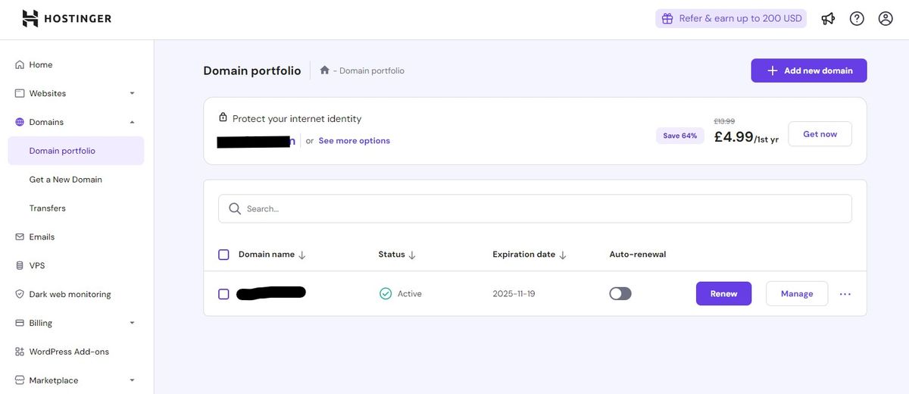Collapse the Domains menu arrow
Screen dimensions: 909x394
click(x=132, y=122)
